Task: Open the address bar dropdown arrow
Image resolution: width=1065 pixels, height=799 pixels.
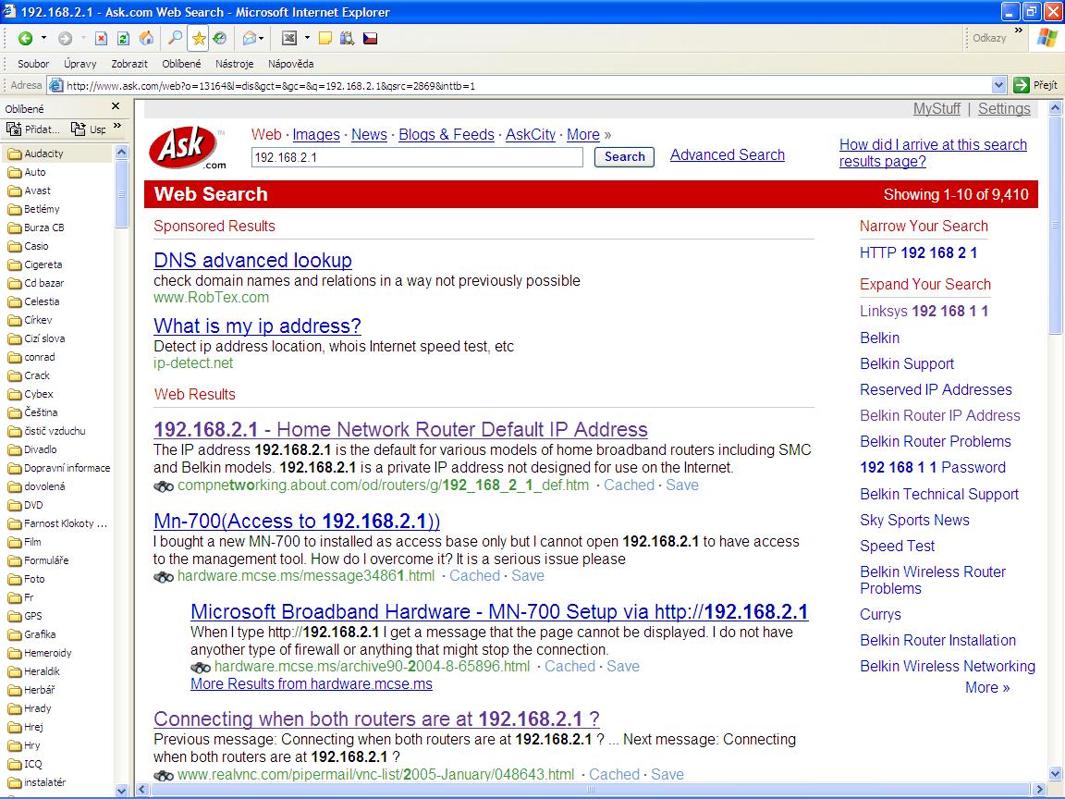Action: [x=998, y=85]
